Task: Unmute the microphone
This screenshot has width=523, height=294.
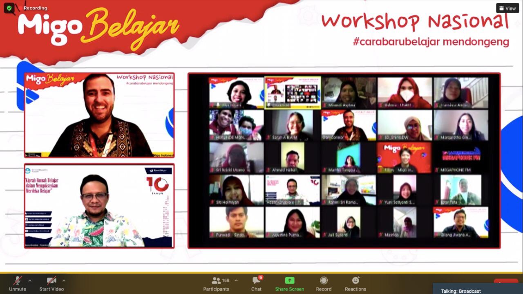Action: tap(18, 283)
